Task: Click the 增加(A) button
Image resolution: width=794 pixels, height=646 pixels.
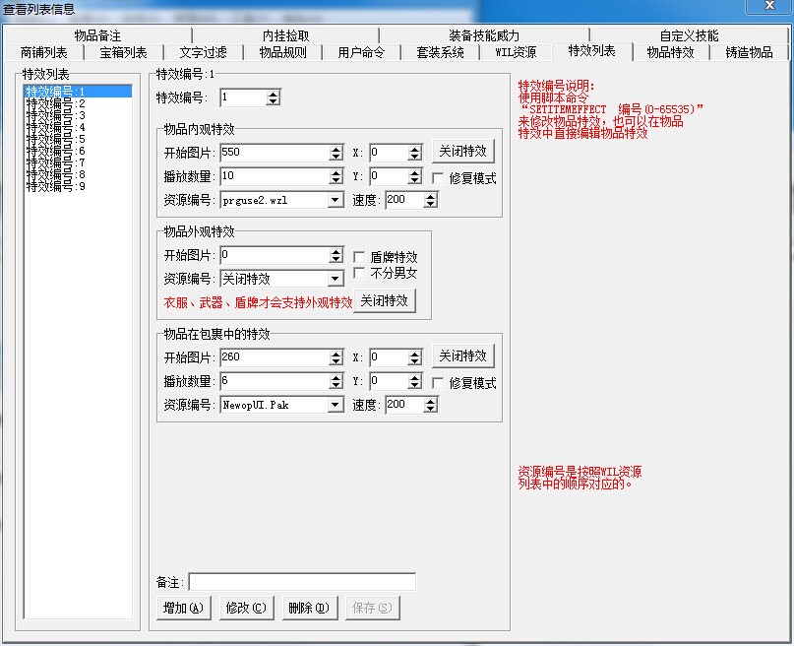Action: (184, 608)
